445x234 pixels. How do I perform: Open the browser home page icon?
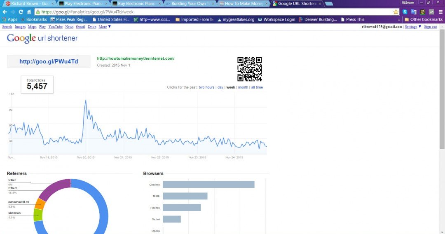[29, 12]
